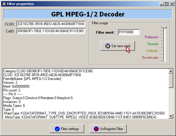This screenshot has width=176, height=136.
Task: Click the blue checkmark icon on Filter settings
Action: 57,129
